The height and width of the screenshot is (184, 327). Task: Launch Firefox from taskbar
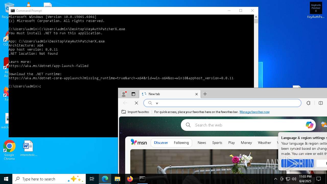130,179
